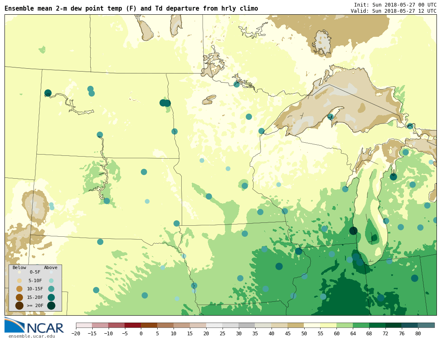441x341 pixels.
Task: Click the gray swatch between 25 and 30
Action: click(x=231, y=325)
